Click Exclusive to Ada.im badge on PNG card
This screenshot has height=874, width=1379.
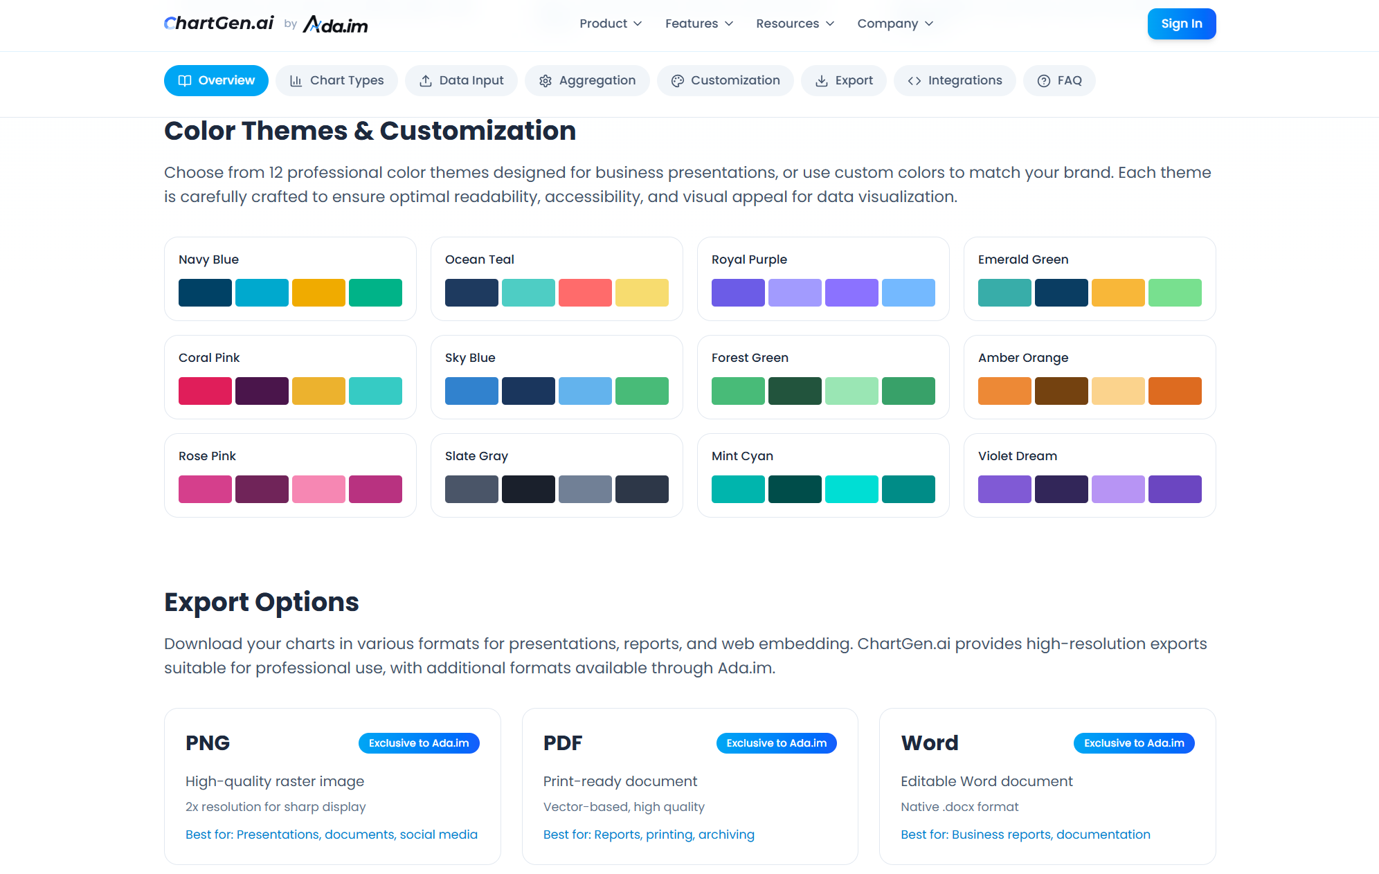coord(418,743)
